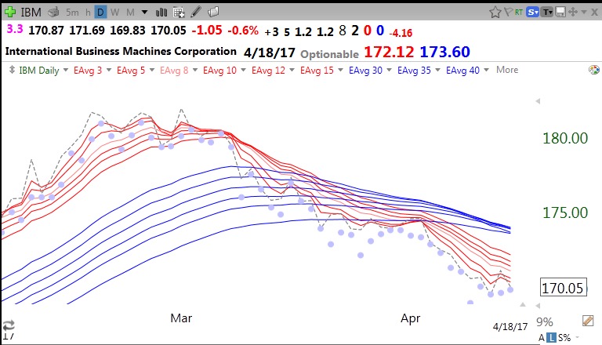
Task: Click the add-indicator grid icon
Action: point(179,13)
